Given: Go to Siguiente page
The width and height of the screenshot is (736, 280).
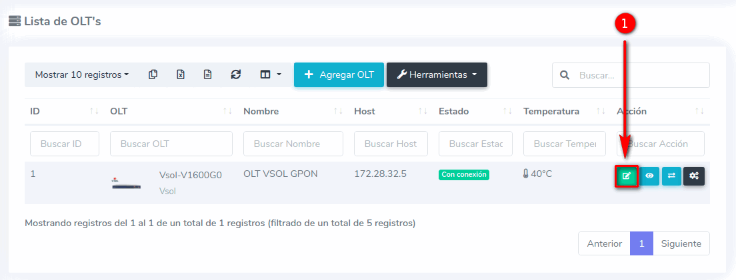Looking at the screenshot, I should click(681, 243).
